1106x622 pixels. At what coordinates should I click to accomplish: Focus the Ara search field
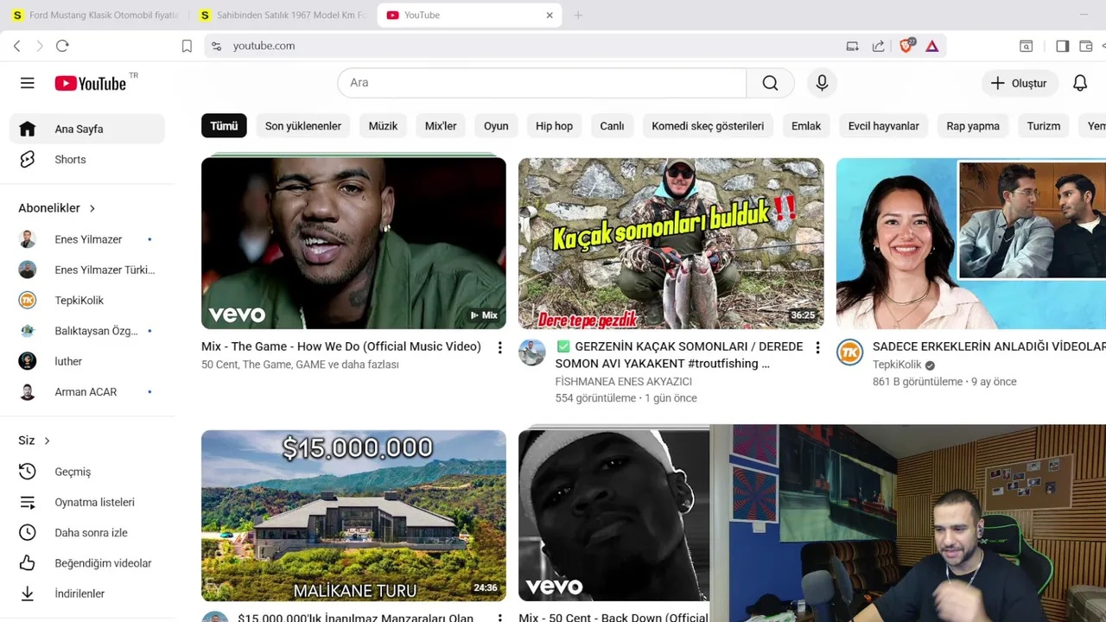pyautogui.click(x=542, y=83)
